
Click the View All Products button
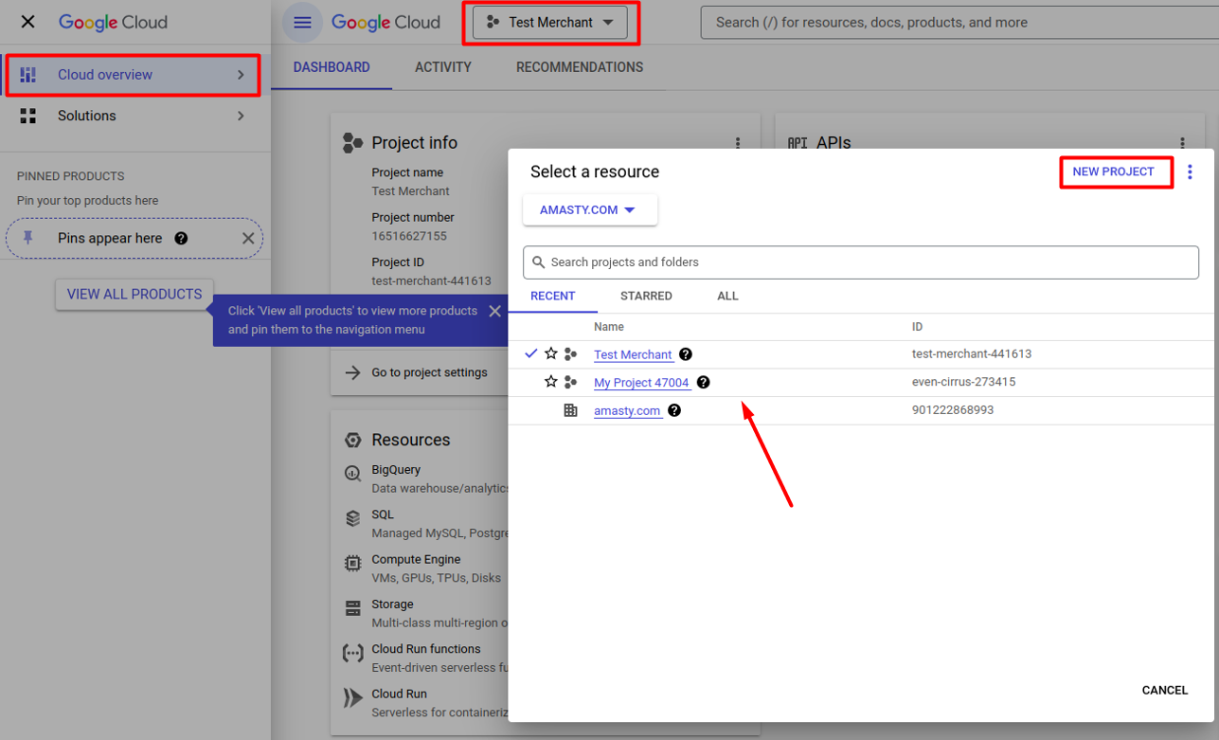click(134, 294)
